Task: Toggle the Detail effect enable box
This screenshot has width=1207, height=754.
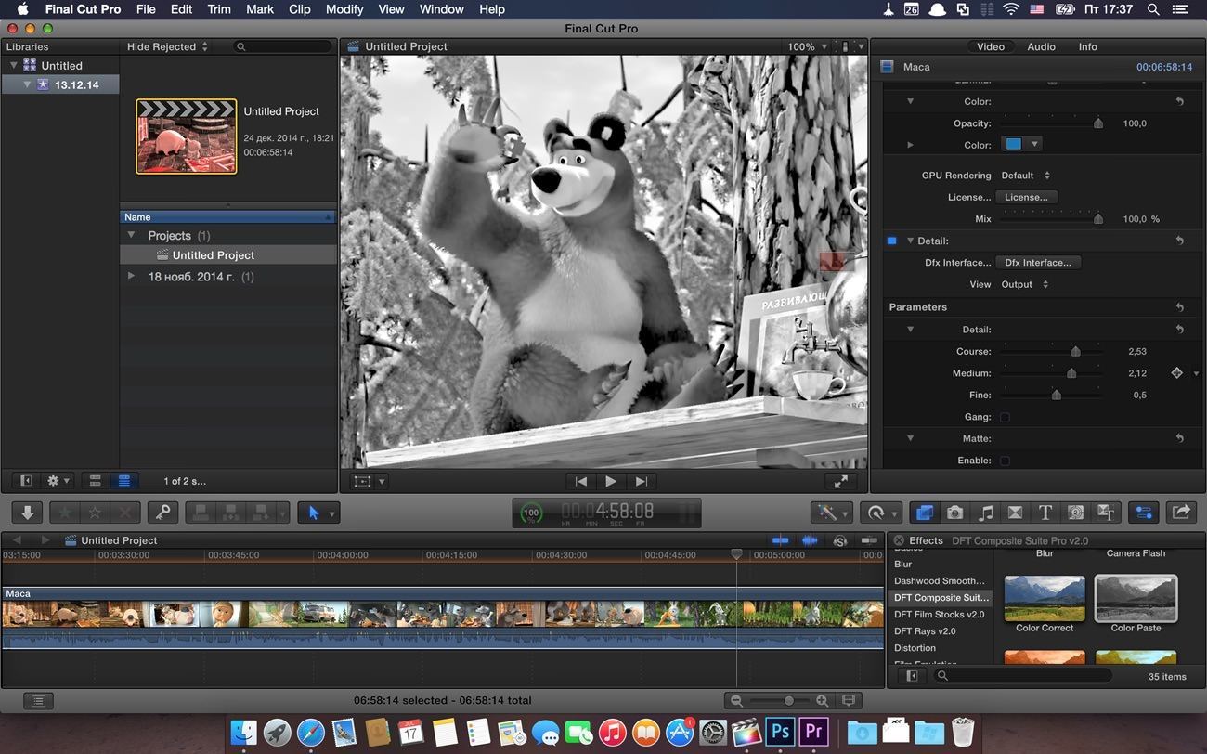Action: (891, 240)
